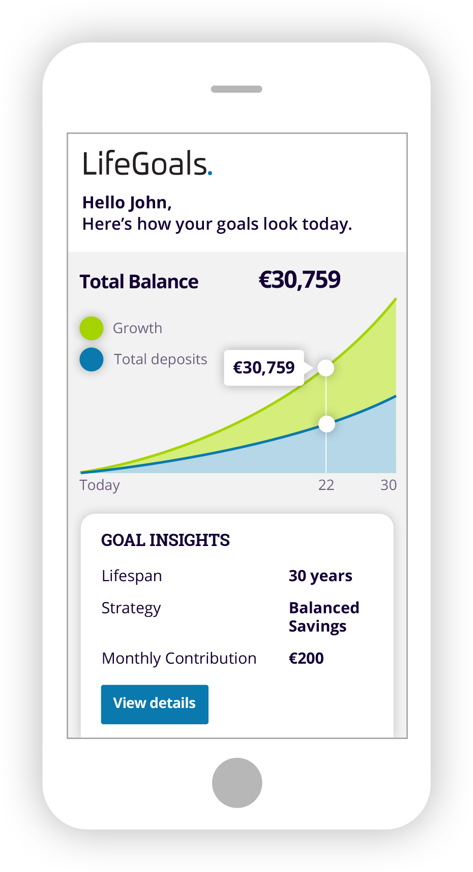Click the €30,759 chart tooltip
The width and height of the screenshot is (473, 872).
coord(263,368)
